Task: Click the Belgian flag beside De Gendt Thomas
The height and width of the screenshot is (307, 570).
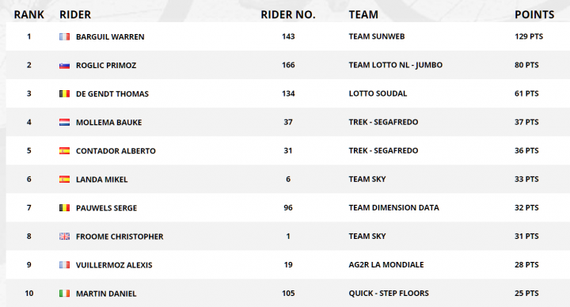Action: point(64,93)
